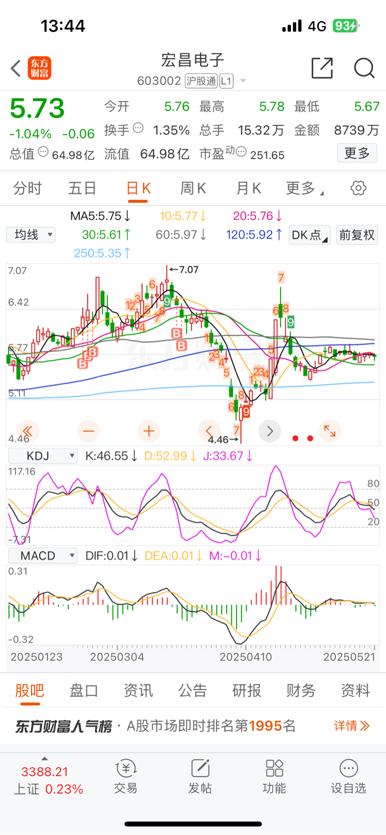Expand chart to fullscreen icon
Viewport: 386px width, 835px height.
click(x=330, y=431)
